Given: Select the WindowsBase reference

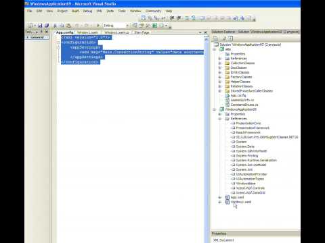Looking at the screenshot, I should click(x=246, y=184).
